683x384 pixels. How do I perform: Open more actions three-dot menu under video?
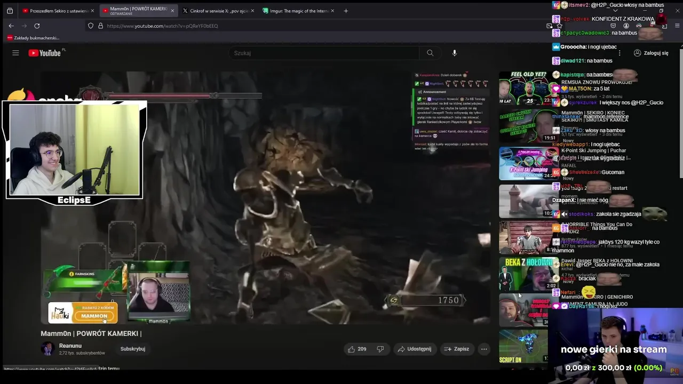pos(484,349)
